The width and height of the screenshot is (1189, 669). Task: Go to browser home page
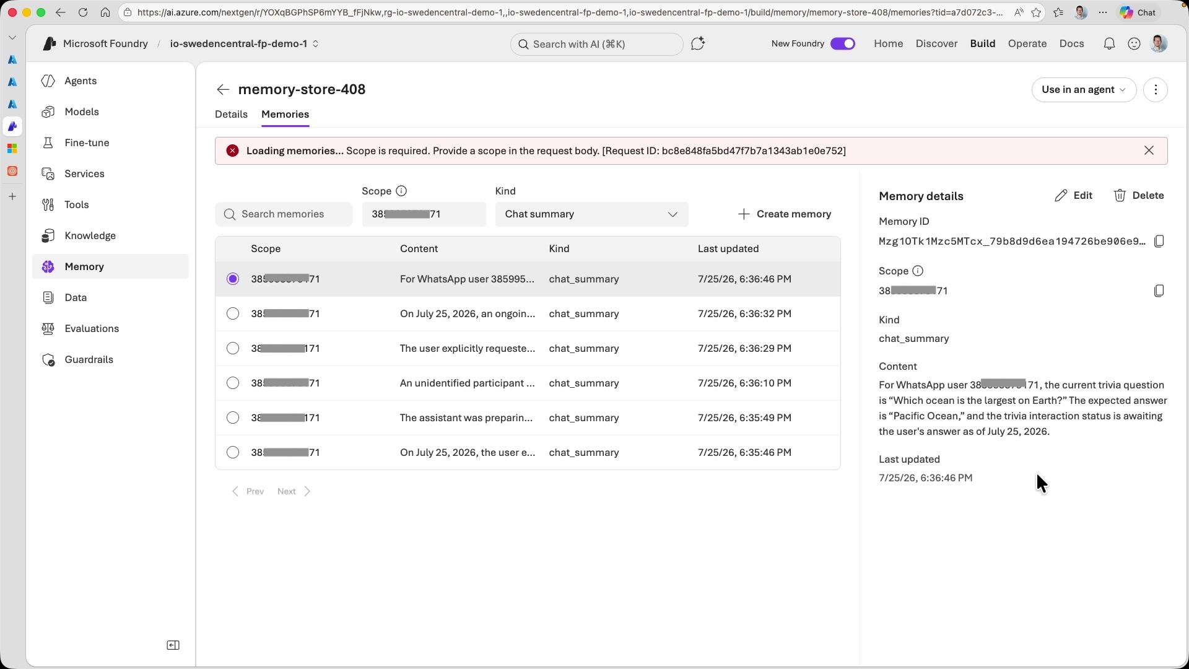(x=105, y=12)
